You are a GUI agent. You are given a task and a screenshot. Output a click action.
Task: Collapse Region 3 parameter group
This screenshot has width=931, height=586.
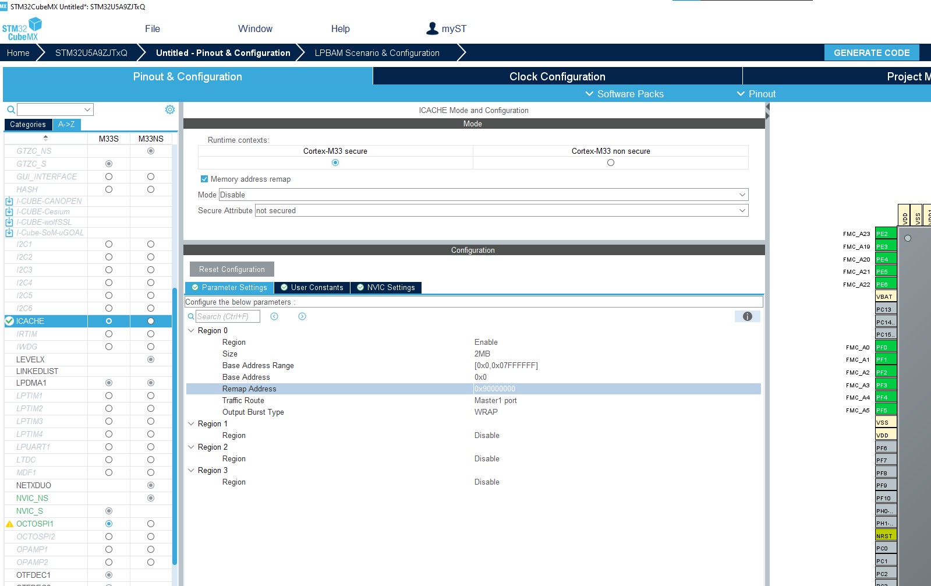191,470
